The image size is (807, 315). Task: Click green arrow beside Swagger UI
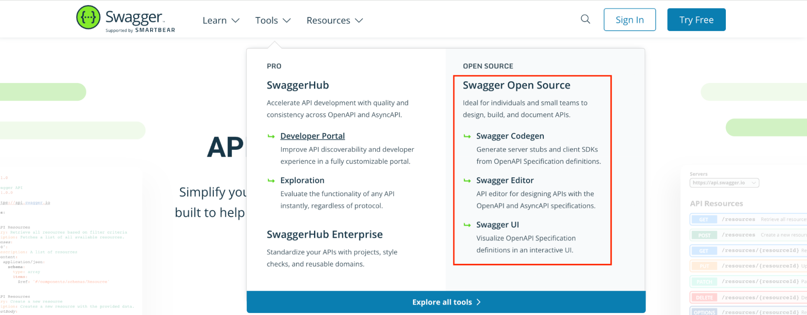(467, 225)
